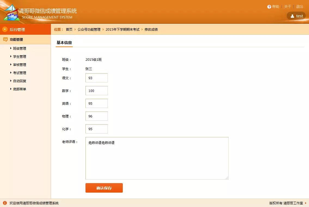Open 公众号功能管理 breadcrumb link
Screen dimensions: 309x207
89,29
